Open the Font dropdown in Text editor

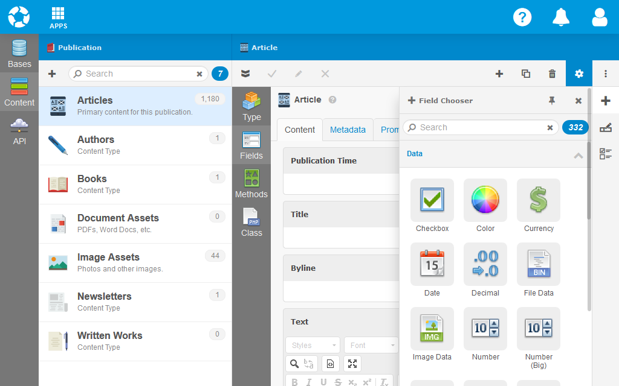[x=371, y=346]
